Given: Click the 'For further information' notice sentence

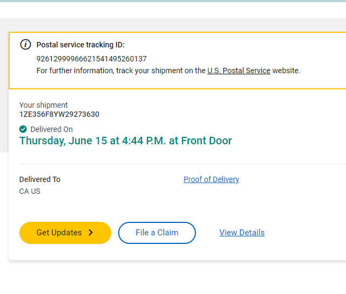Looking at the screenshot, I should click(x=121, y=71).
